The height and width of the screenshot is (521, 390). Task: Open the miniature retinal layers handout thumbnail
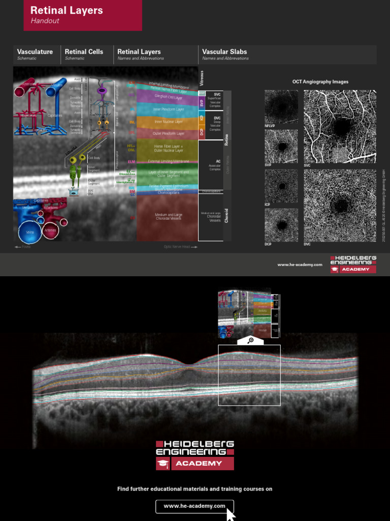click(249, 314)
